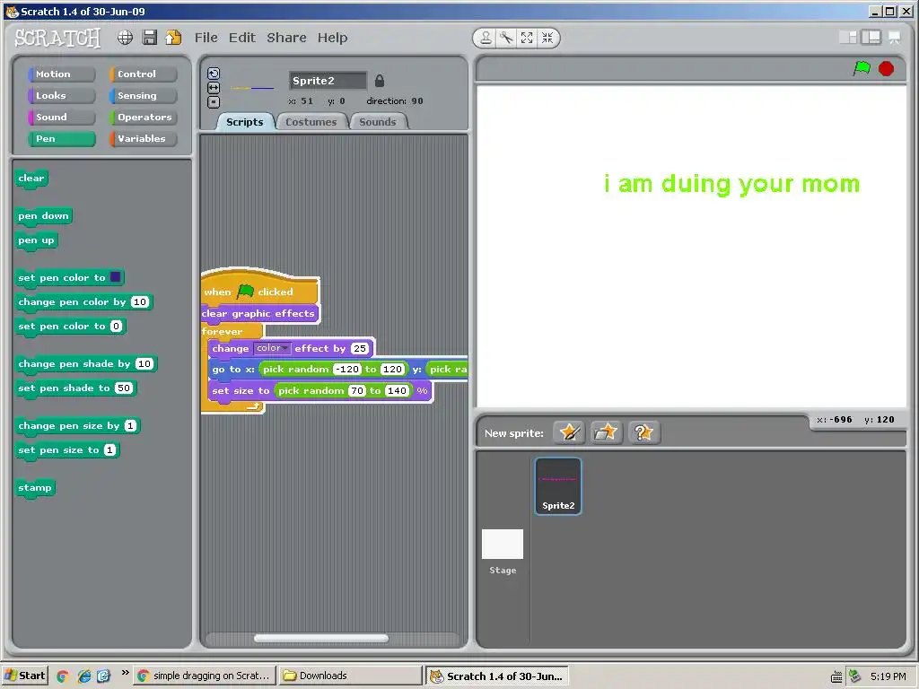Select the Delete scissors tool
This screenshot has width=919, height=689.
pyautogui.click(x=506, y=38)
